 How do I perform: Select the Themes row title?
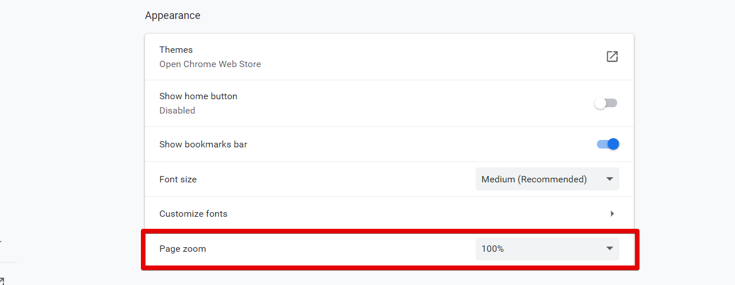pyautogui.click(x=176, y=50)
